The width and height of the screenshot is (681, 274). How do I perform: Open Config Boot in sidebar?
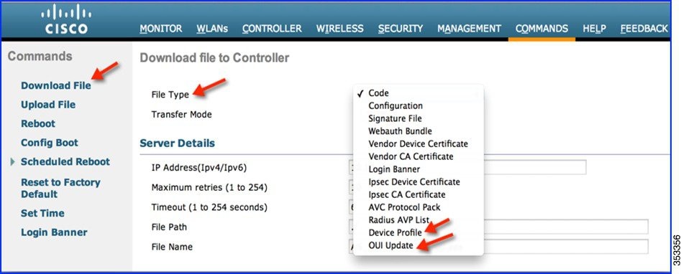[x=50, y=143]
